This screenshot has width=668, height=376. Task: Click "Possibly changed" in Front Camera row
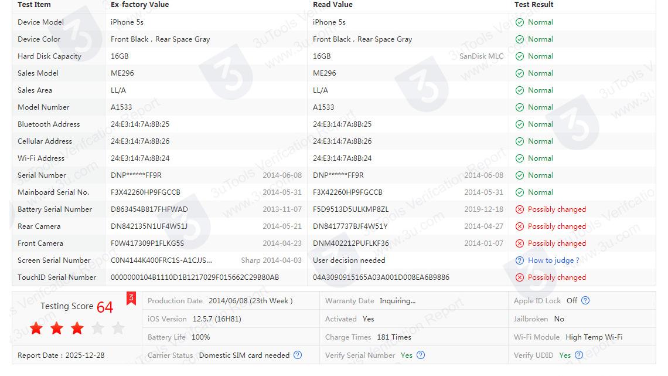pos(557,243)
